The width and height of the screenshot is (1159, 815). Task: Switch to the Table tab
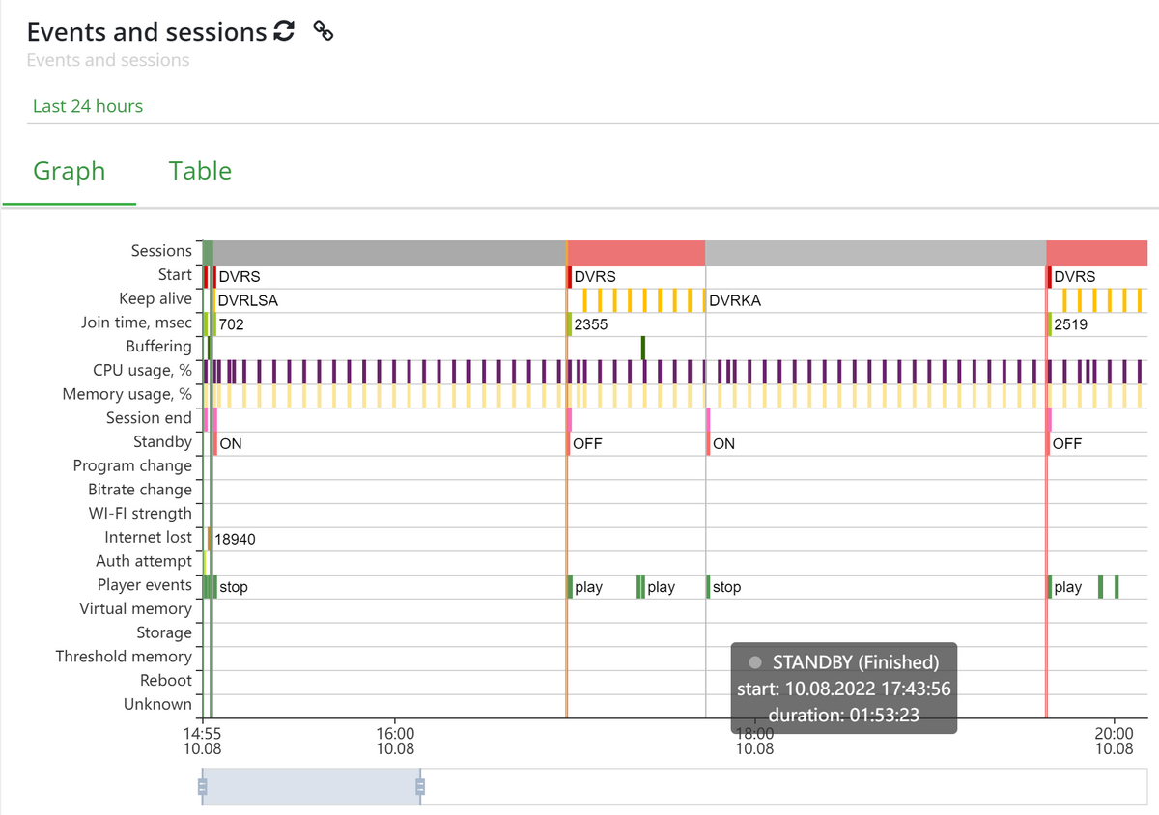coord(200,171)
